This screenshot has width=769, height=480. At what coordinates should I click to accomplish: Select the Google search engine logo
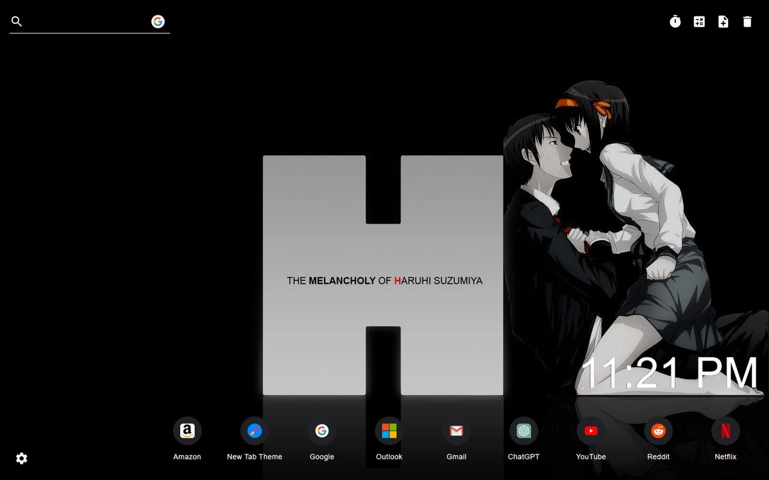158,22
